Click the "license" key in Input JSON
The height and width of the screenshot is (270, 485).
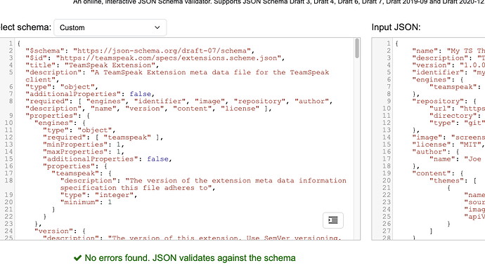[x=432, y=144]
